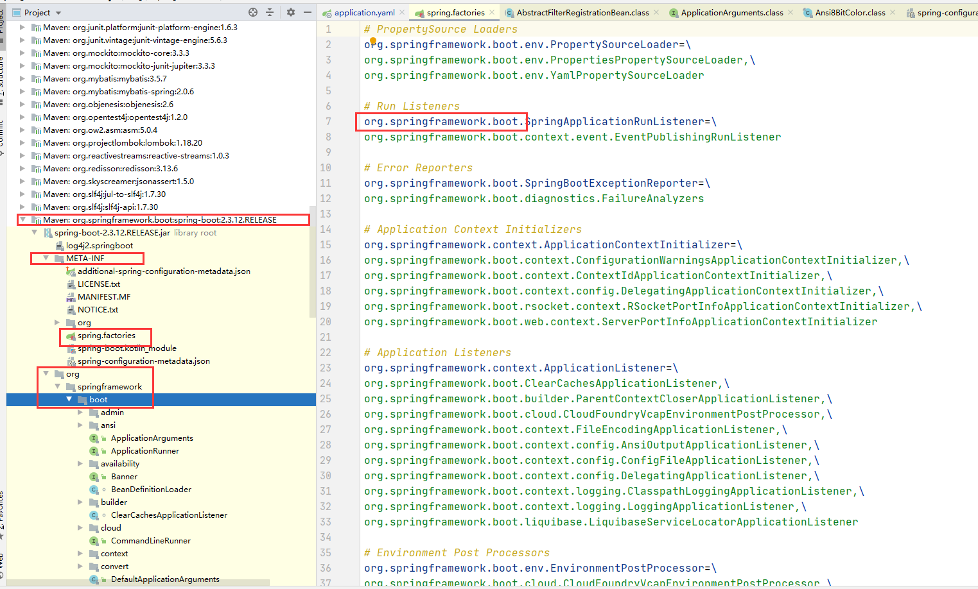Expand the context package
The width and height of the screenshot is (978, 589).
[x=80, y=553]
